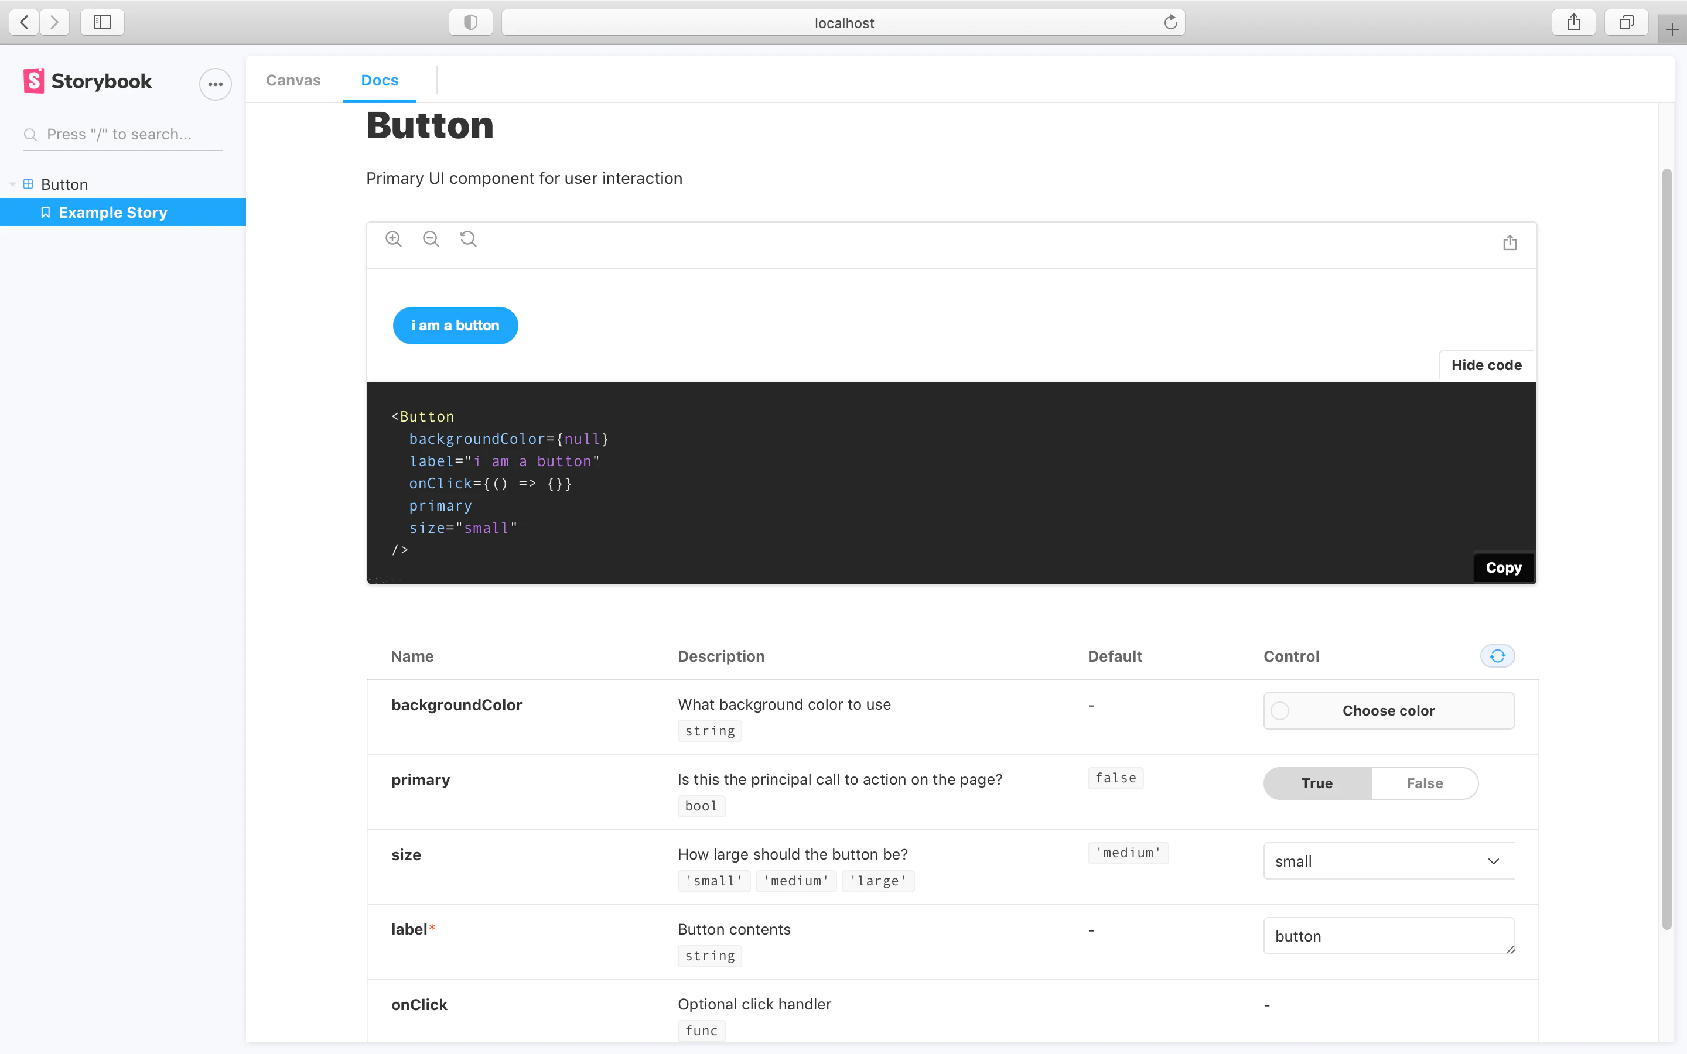Open the browser address bar dropdown
Viewport: 1687px width, 1054px height.
coord(843,22)
